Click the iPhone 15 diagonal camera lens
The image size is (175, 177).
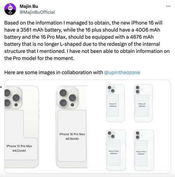(x=111, y=89)
